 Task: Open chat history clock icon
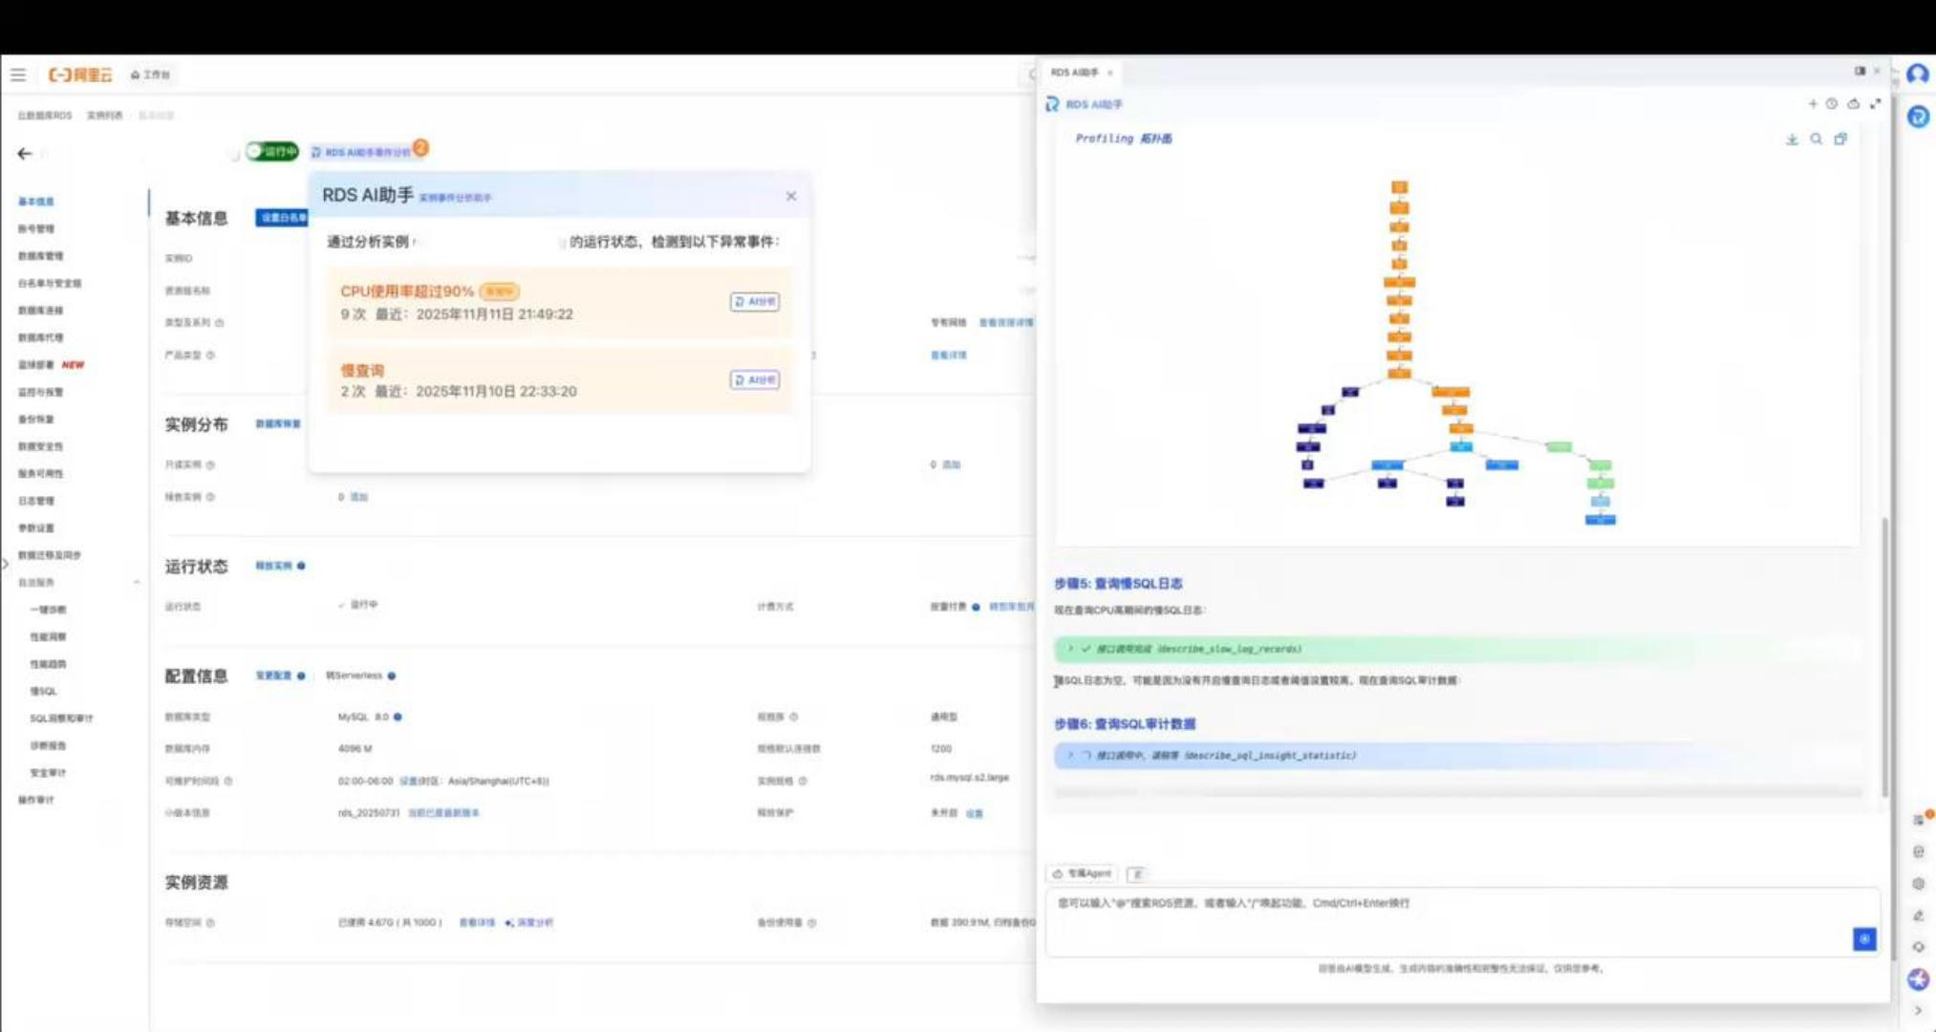point(1832,104)
